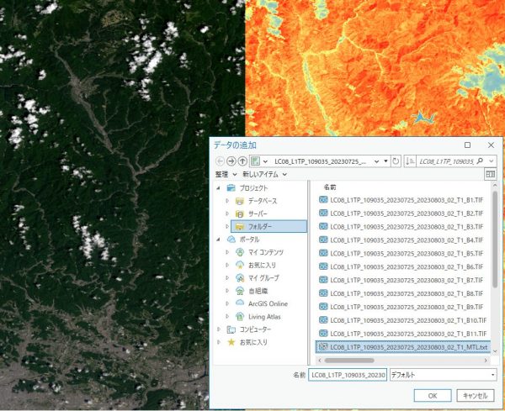This screenshot has height=411, width=505.
Task: Click the search box in the dialog
Action: (x=446, y=161)
